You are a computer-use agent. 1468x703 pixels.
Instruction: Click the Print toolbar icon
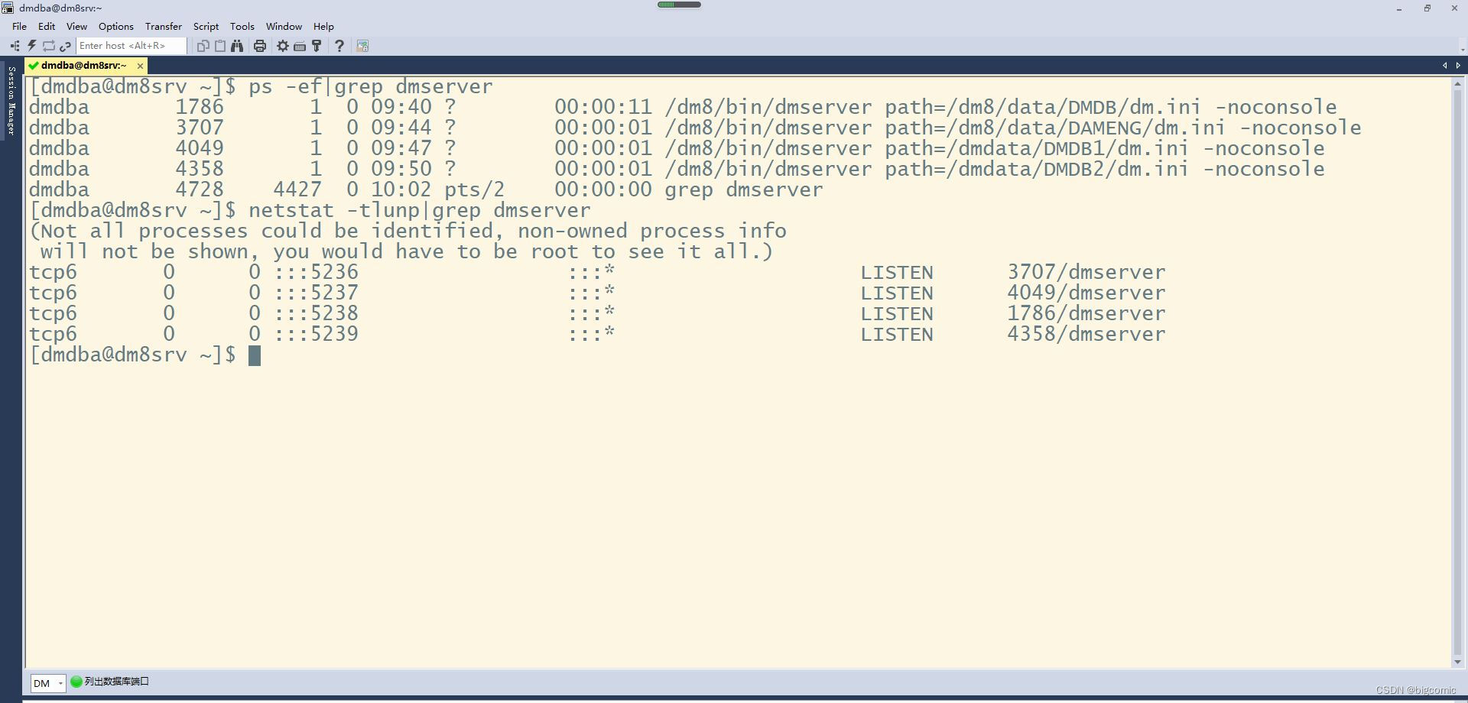(260, 46)
